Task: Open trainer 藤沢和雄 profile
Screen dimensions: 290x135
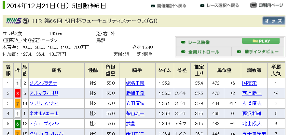Action: point(252,113)
